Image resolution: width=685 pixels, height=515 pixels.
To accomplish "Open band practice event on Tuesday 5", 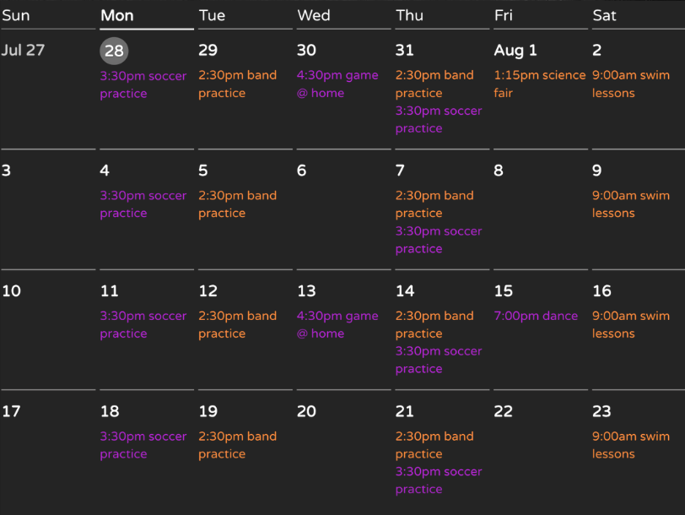I will [237, 204].
